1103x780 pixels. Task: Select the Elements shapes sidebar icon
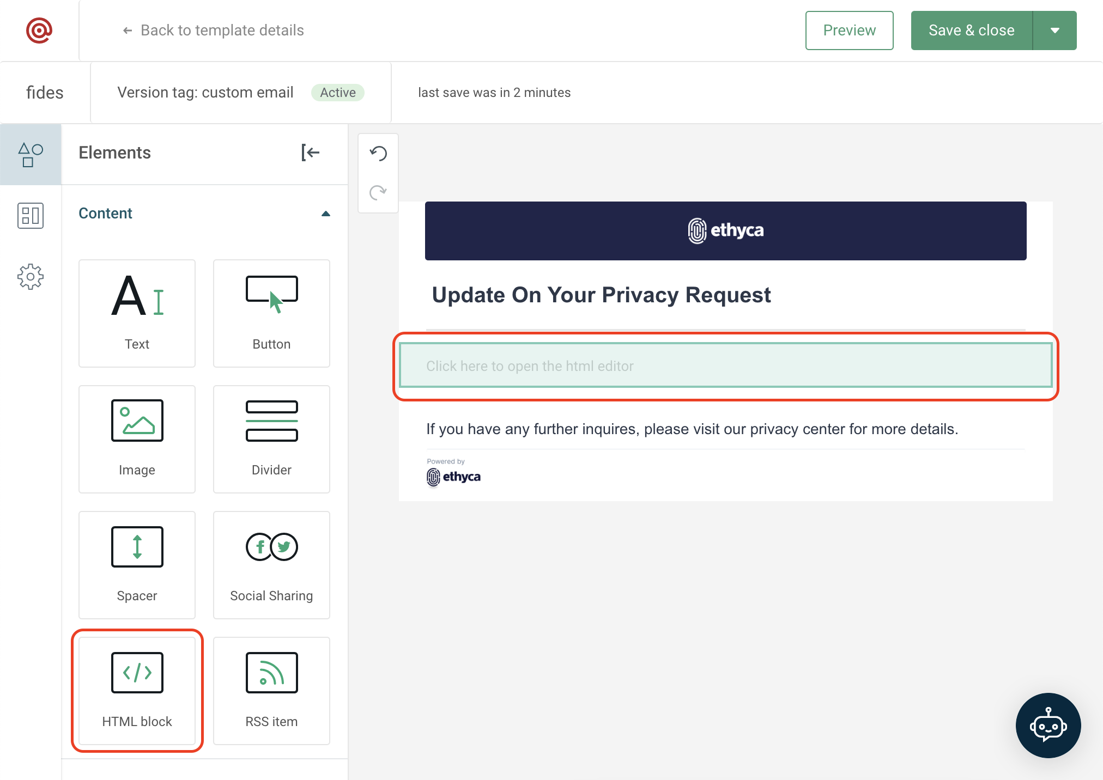[31, 155]
